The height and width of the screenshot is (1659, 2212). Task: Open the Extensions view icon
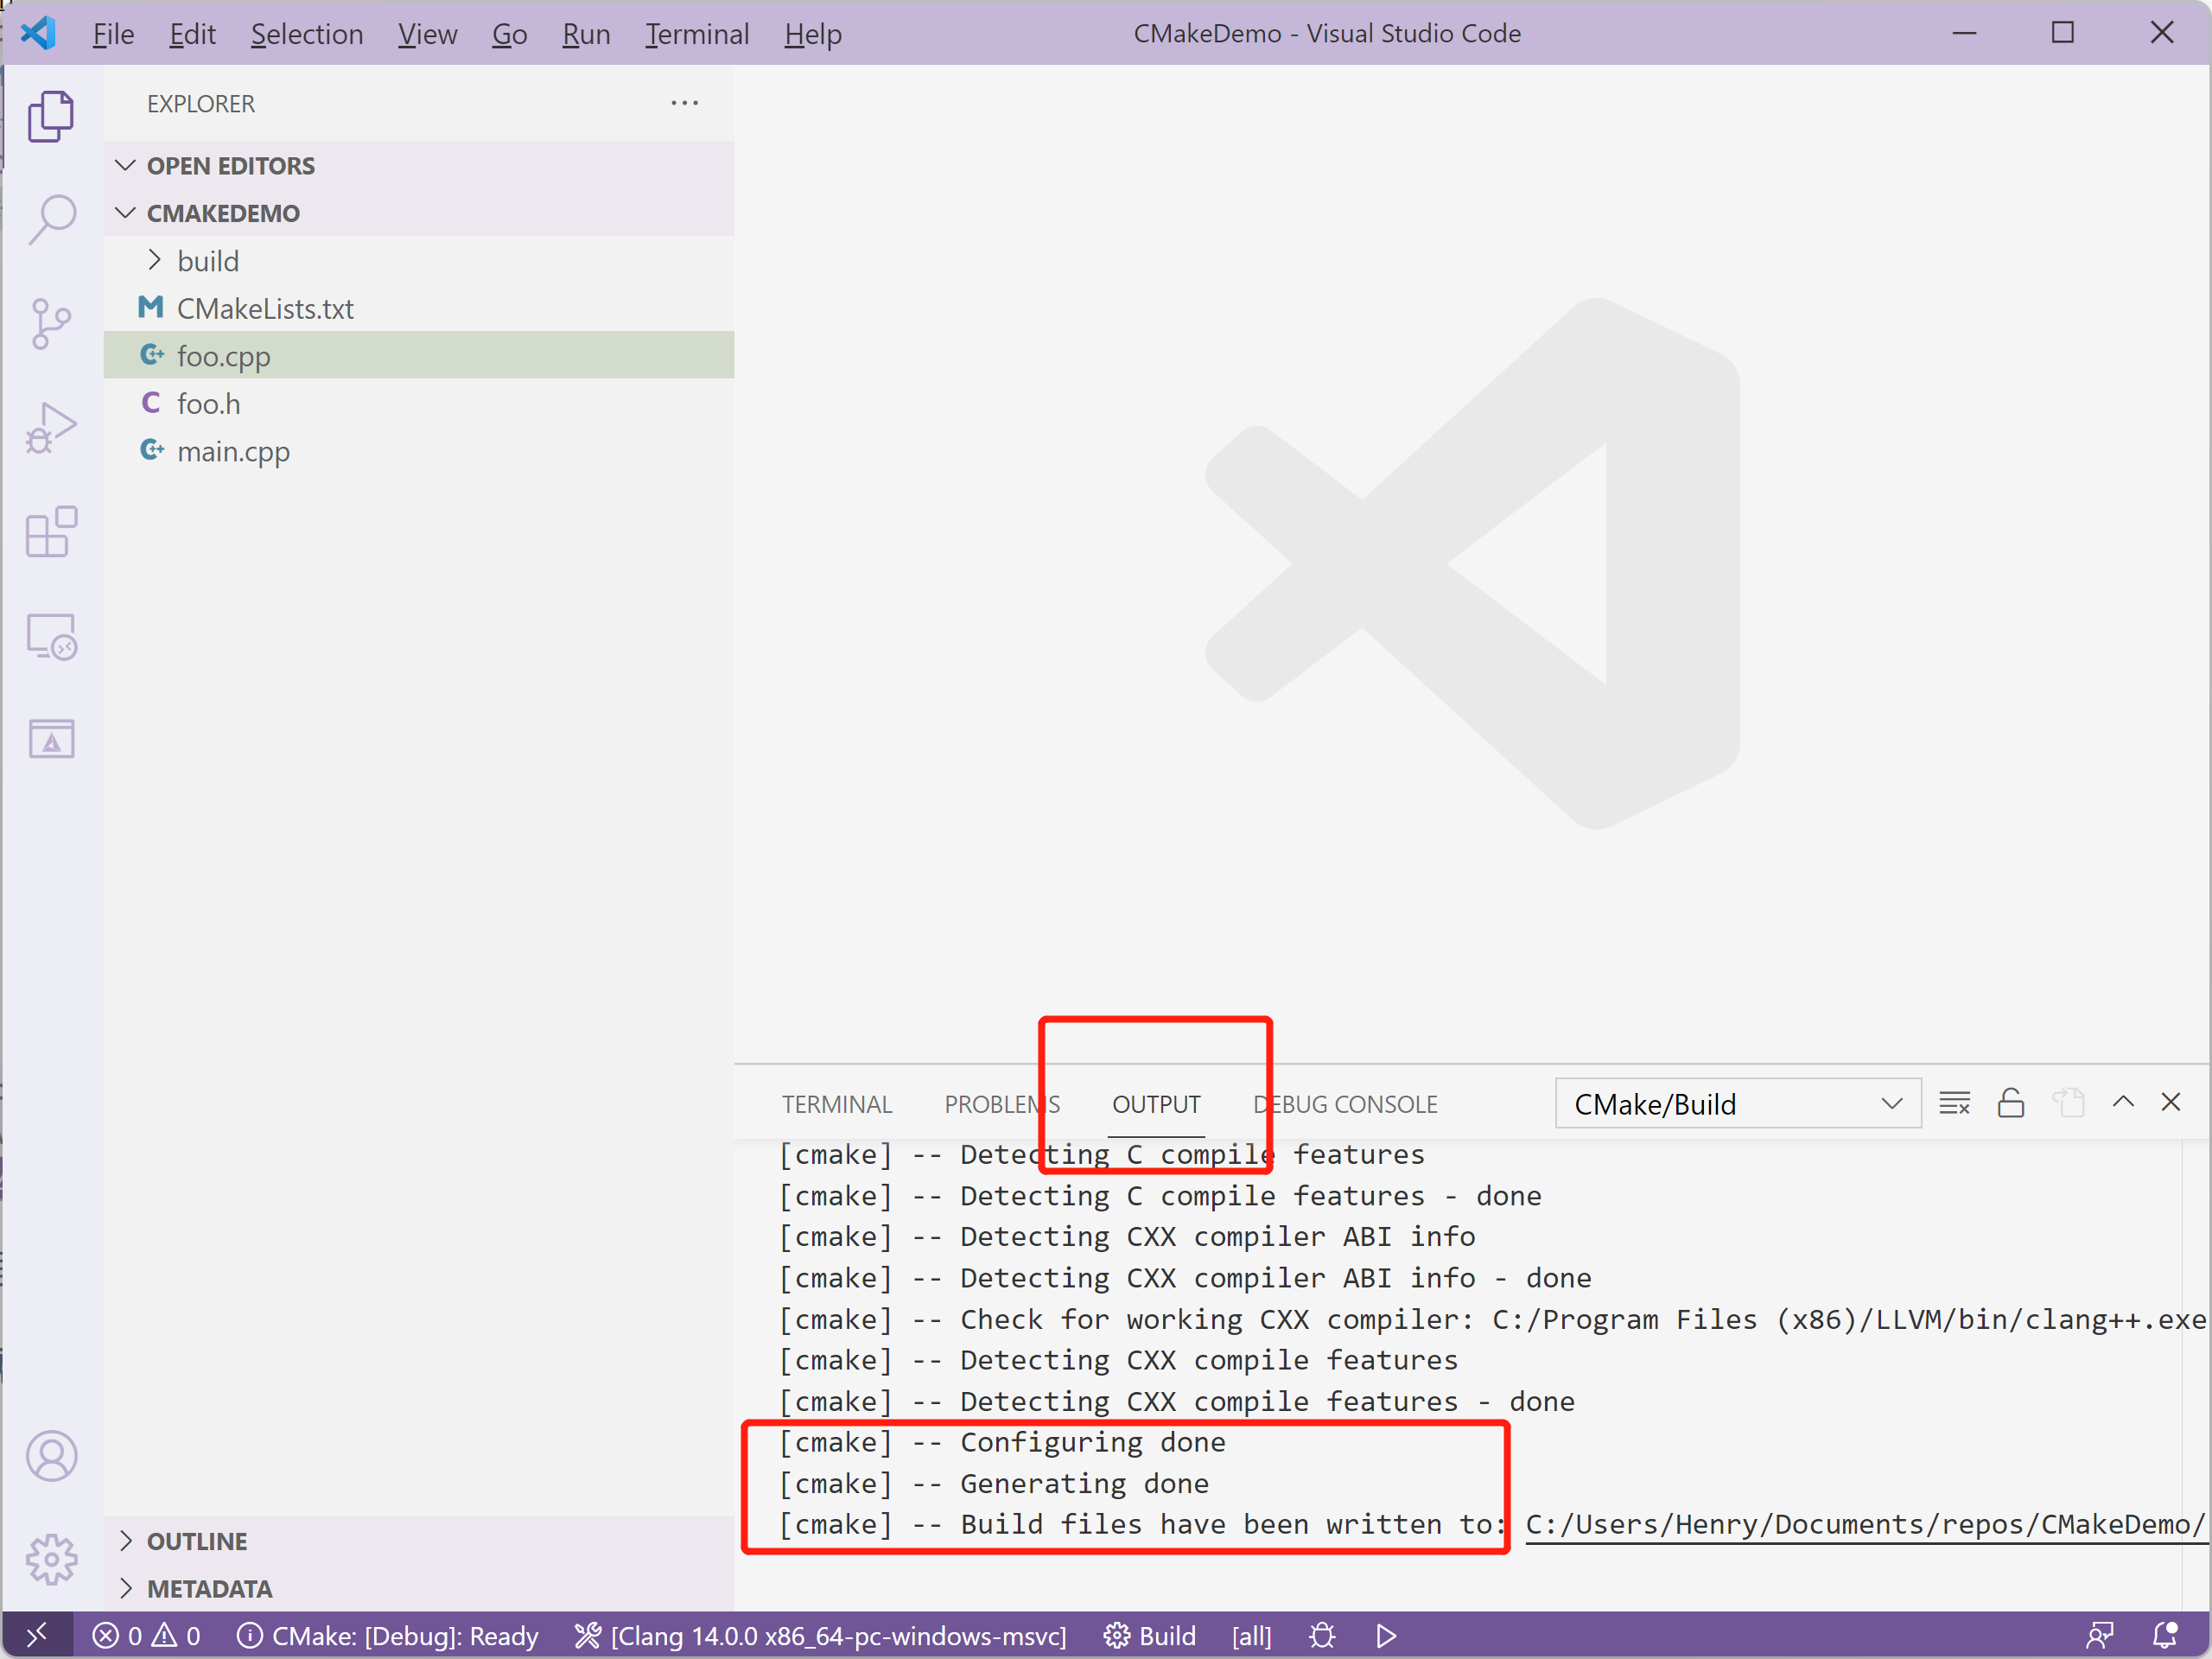pyautogui.click(x=51, y=532)
